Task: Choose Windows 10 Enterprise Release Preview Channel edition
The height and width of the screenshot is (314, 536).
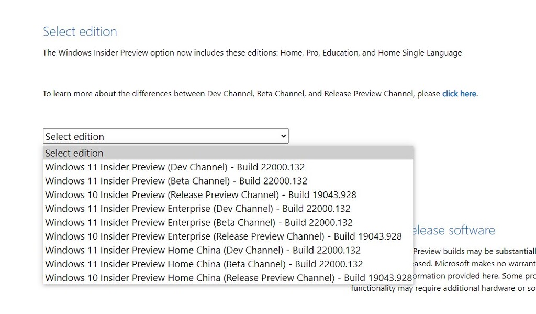Action: [222, 236]
